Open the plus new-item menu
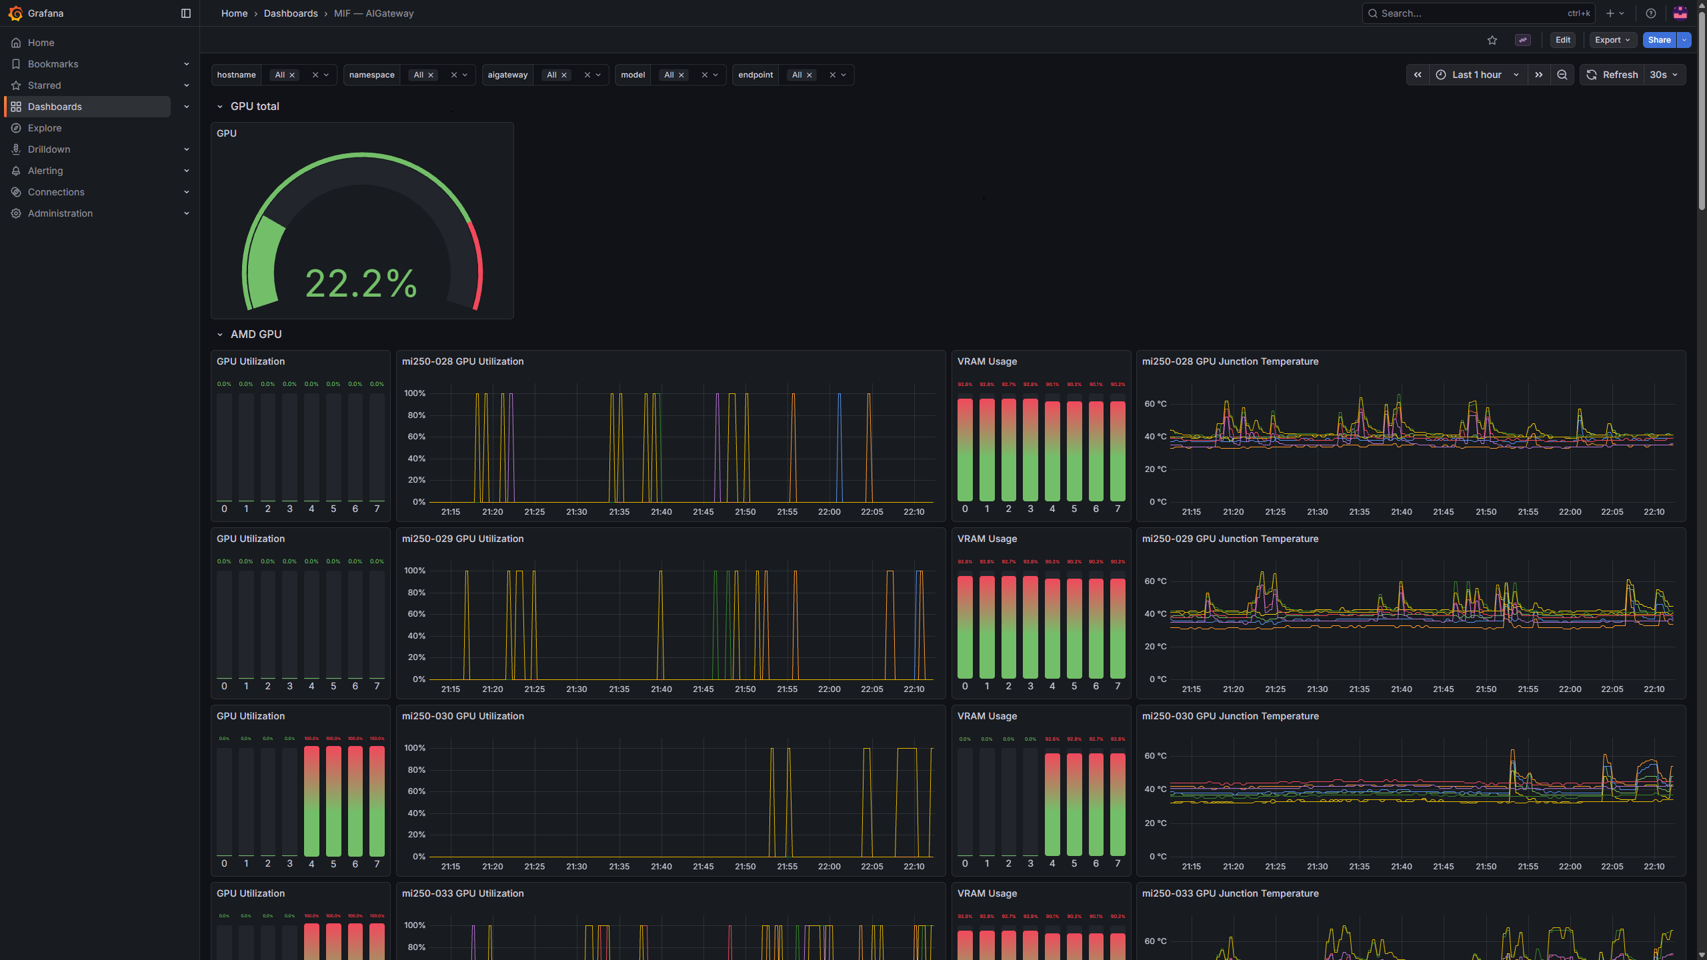Screen dimensions: 1707x960 point(1615,13)
